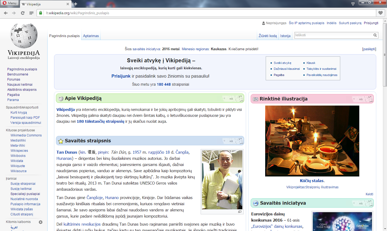Open Šio IP aptarimų puslapis link

click(307, 23)
